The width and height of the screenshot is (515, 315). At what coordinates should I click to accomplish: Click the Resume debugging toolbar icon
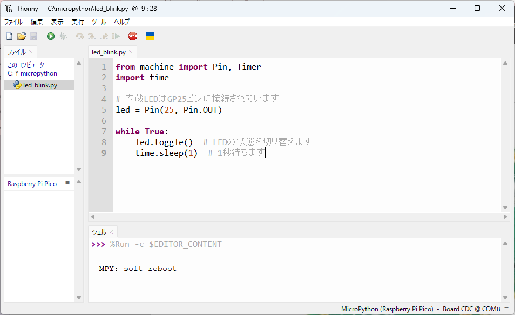[116, 36]
